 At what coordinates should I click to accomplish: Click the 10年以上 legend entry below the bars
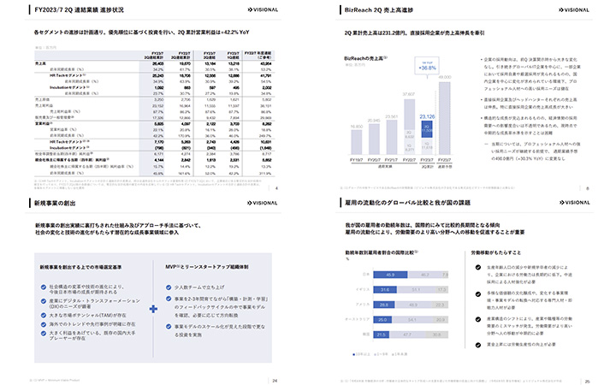(x=362, y=354)
